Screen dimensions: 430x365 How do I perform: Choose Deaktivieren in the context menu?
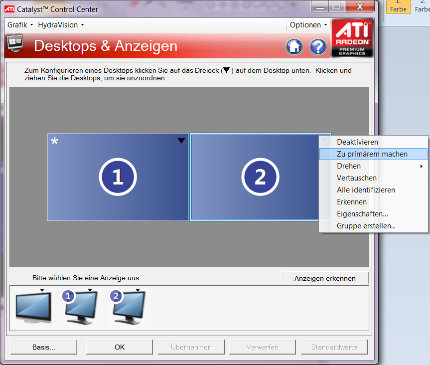point(373,142)
